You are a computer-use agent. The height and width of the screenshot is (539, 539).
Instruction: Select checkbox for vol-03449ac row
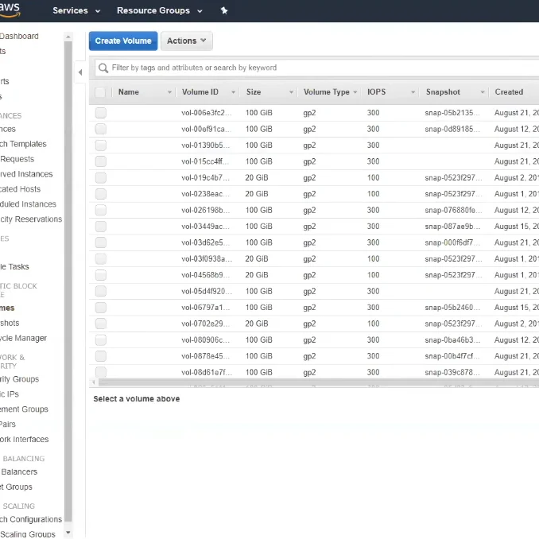pos(101,227)
